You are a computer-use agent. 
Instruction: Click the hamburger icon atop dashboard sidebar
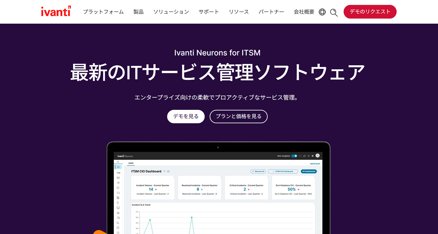(118, 162)
